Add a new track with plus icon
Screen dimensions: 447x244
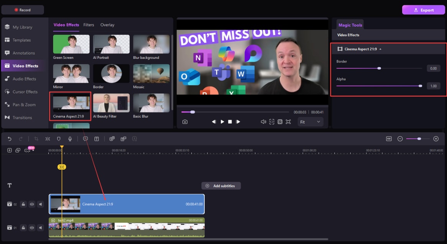10,150
